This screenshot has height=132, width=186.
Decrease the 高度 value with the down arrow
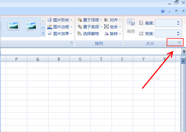click(x=178, y=24)
